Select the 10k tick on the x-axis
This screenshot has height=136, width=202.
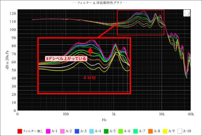[x=162, y=114]
